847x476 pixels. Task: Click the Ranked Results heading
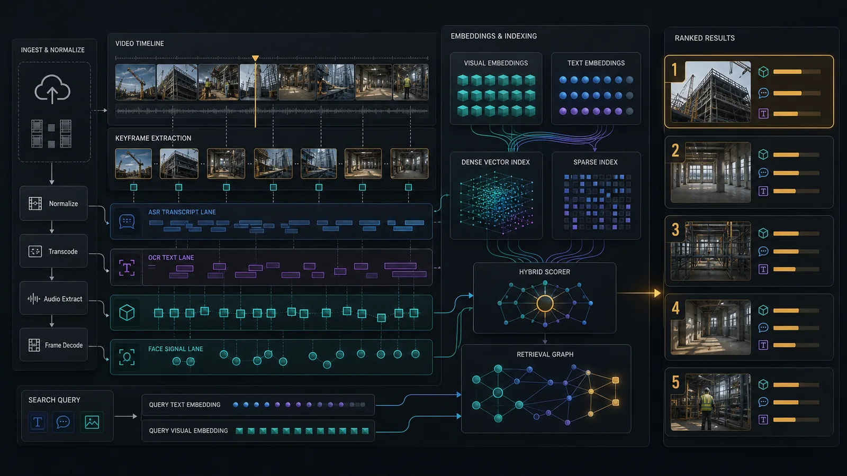tap(705, 38)
